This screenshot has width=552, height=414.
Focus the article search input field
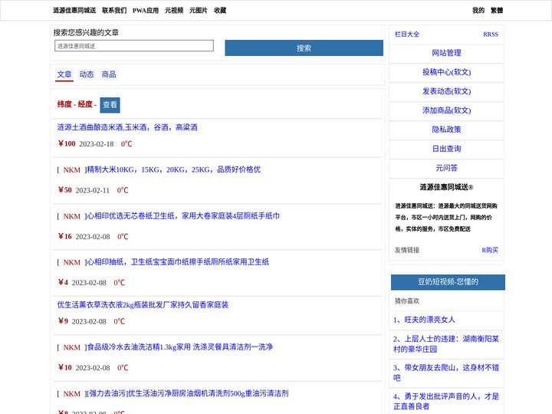(134, 46)
